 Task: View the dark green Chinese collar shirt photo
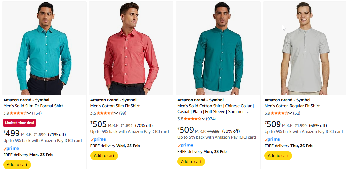pyautogui.click(x=218, y=48)
